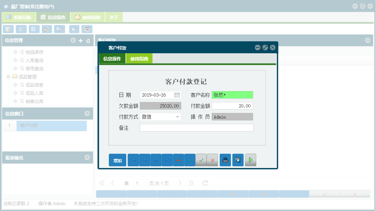Viewport: 376px width, 211px height.
Task: Jump to first record with the |◀ icon
Action: coord(133,160)
